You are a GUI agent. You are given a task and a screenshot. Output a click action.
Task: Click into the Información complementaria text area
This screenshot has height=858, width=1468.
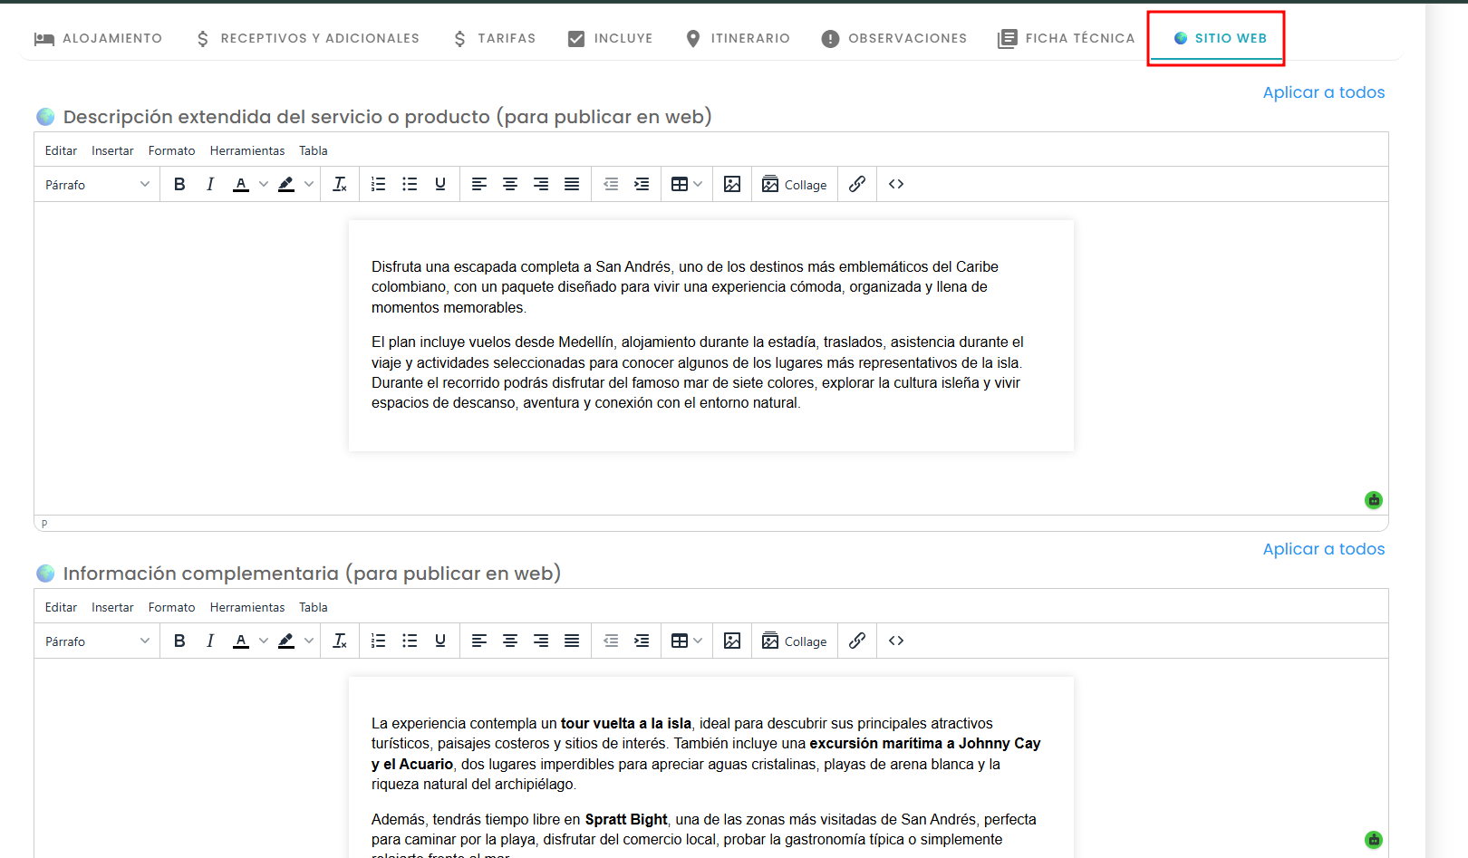pos(710,767)
